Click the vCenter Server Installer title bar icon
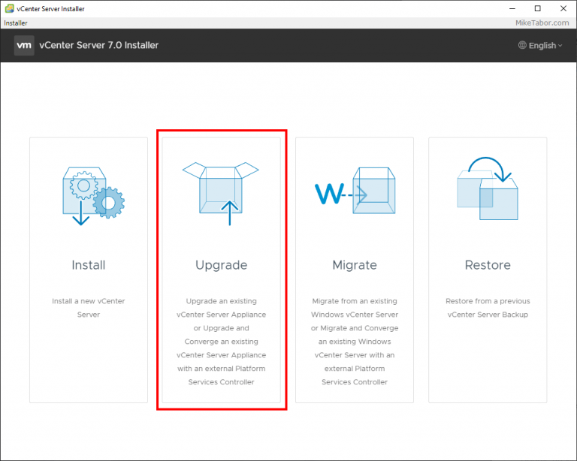The width and height of the screenshot is (577, 461). pyautogui.click(x=10, y=8)
